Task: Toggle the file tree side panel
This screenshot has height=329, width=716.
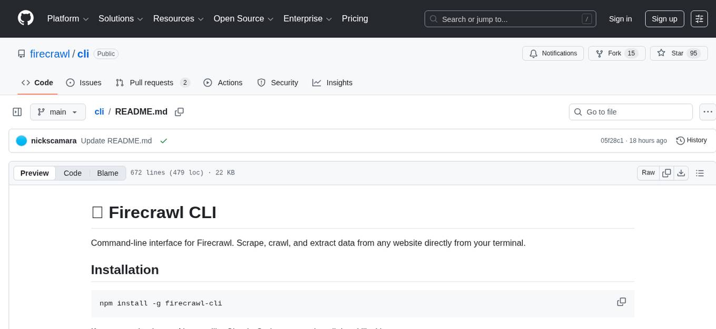Action: click(17, 111)
